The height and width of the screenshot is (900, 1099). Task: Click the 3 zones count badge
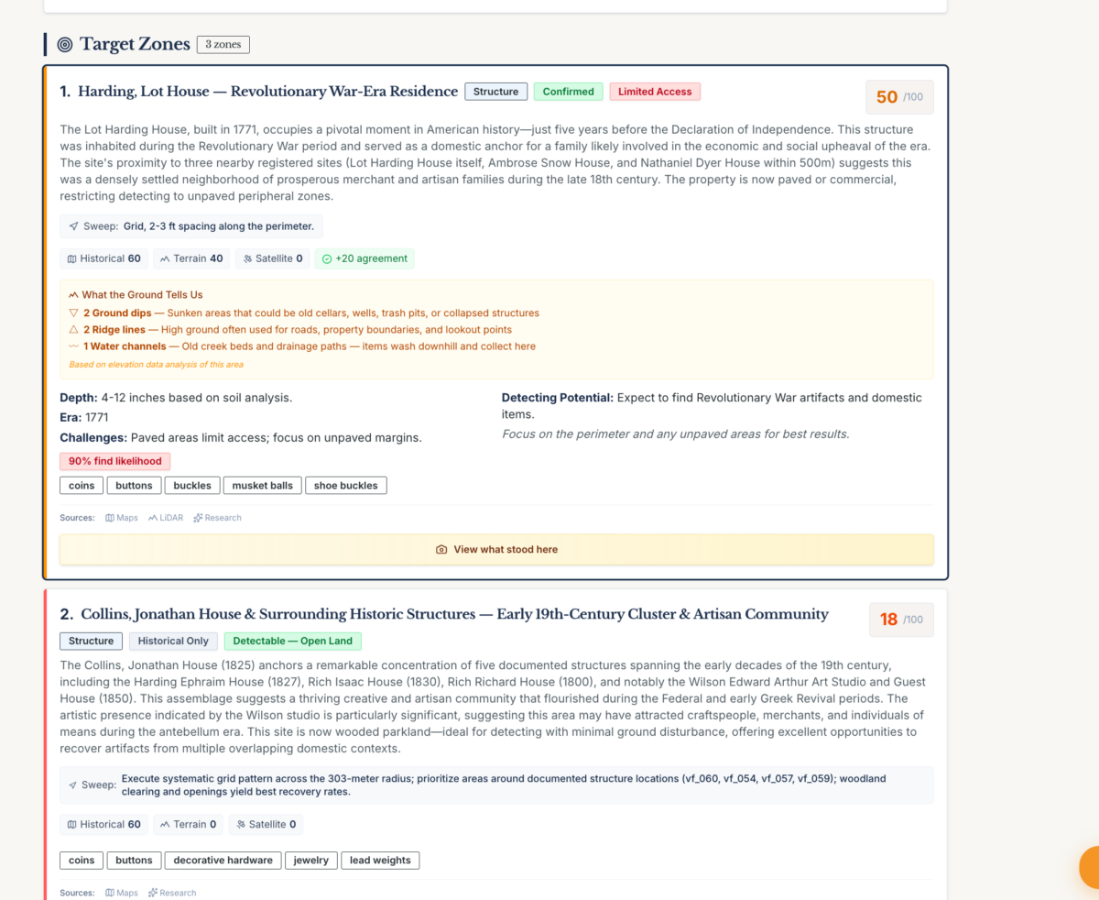(223, 44)
